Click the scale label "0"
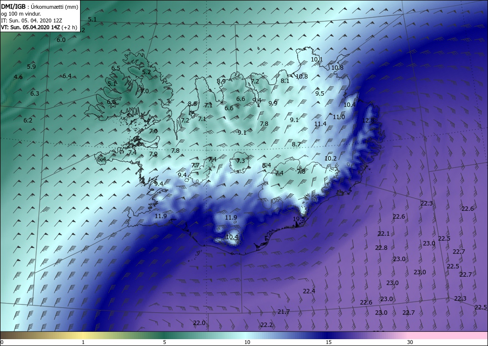Viewport: 488px width, 346px height. pos(2,342)
